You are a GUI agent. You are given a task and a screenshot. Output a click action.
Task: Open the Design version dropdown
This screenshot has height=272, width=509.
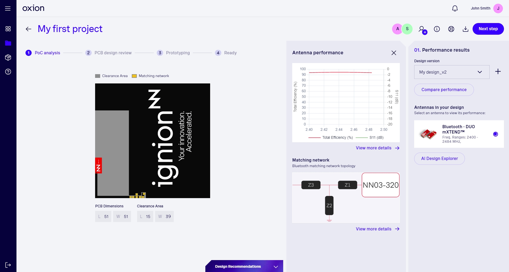tap(452, 72)
